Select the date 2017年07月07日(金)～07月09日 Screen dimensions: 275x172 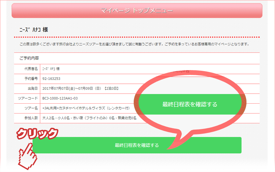(68, 89)
